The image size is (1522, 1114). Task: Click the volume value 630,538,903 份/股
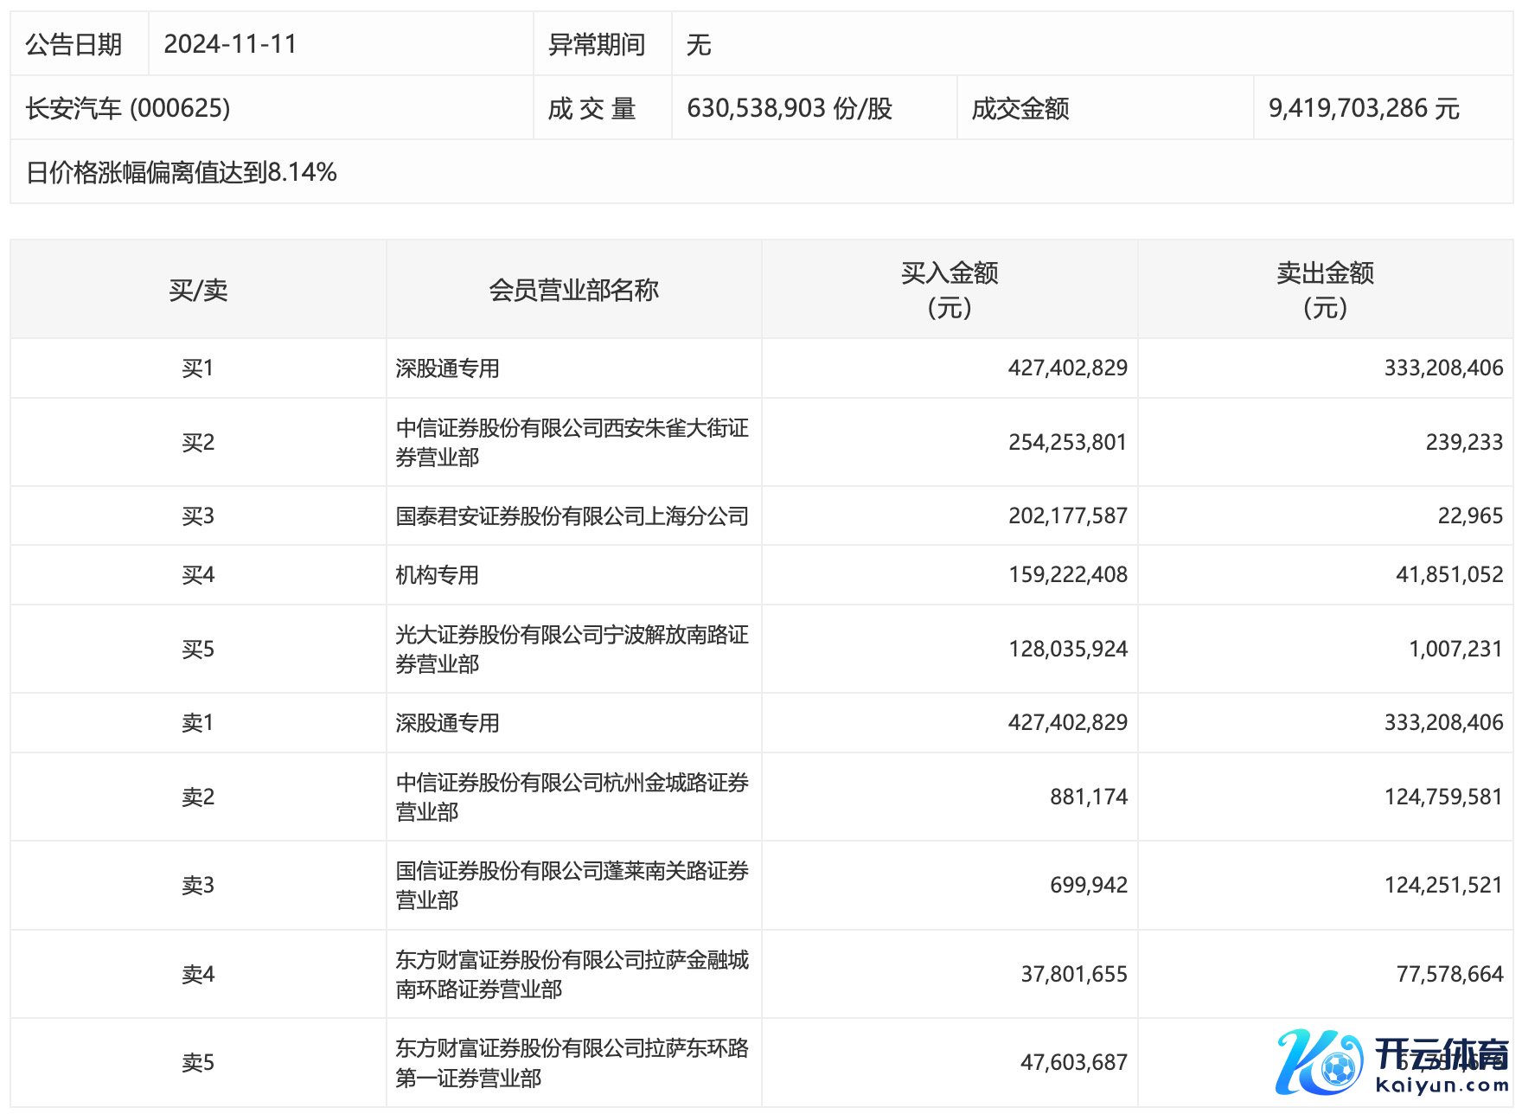coord(789,108)
